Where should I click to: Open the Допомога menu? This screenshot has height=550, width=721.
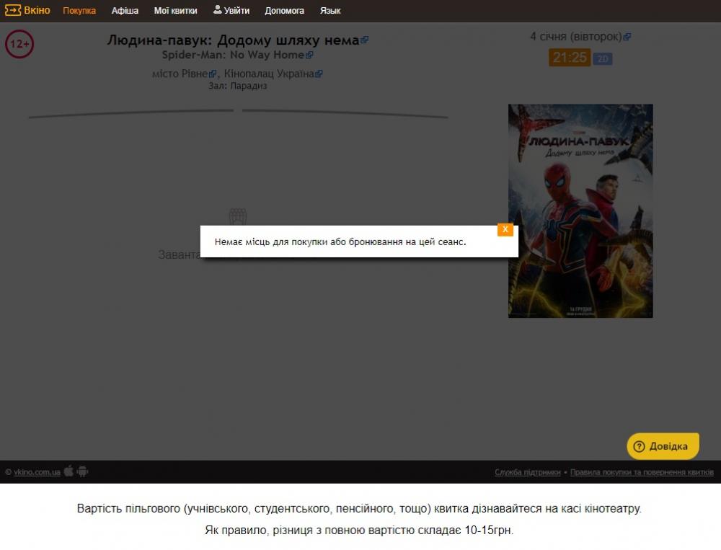click(x=284, y=11)
